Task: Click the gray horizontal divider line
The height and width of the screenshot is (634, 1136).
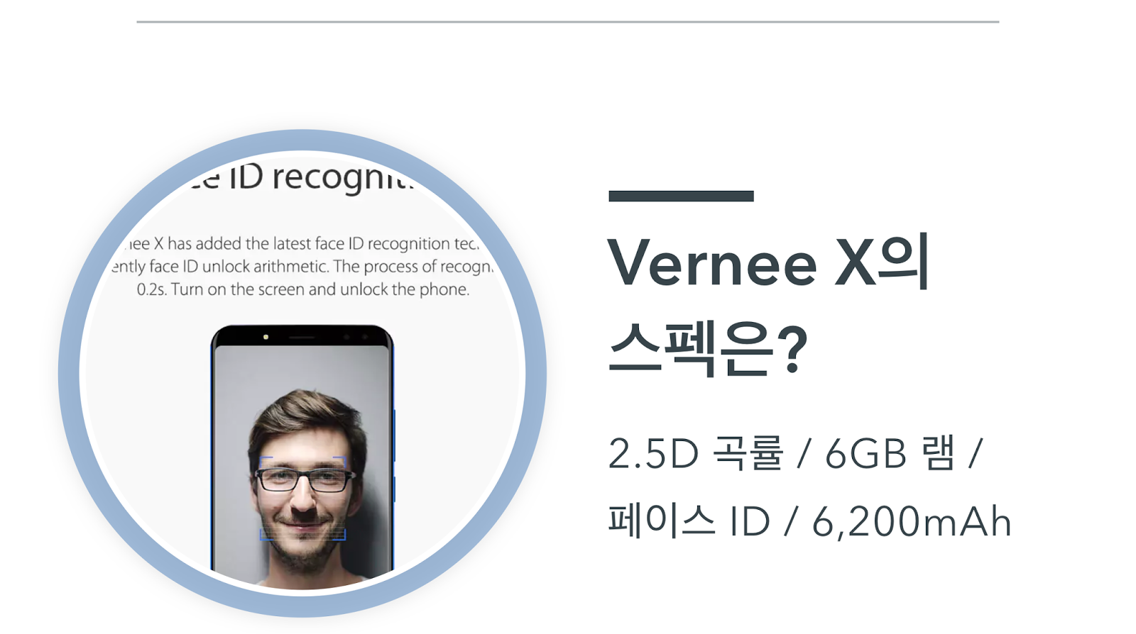Action: pyautogui.click(x=568, y=22)
